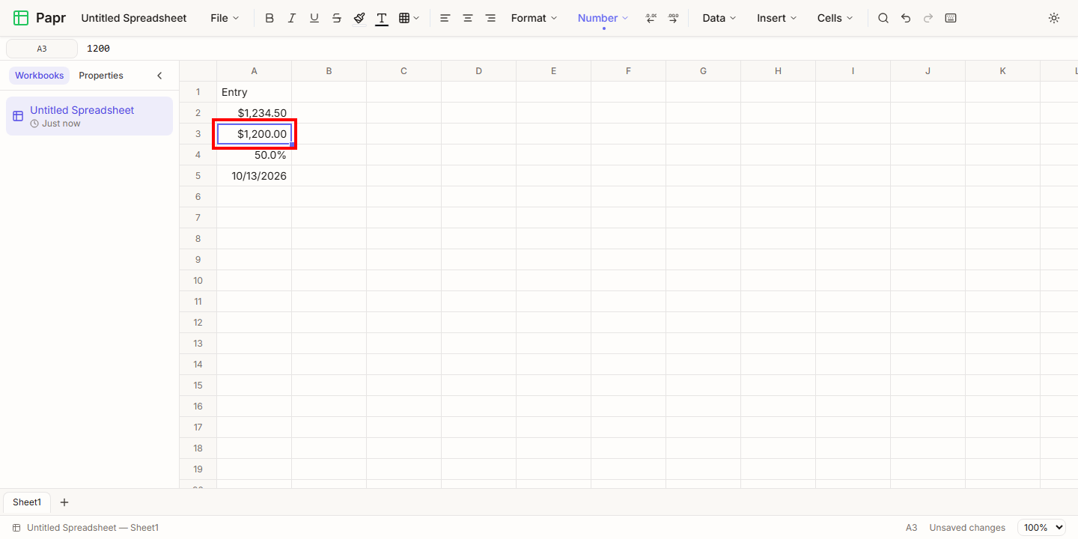Select column K header
The width and height of the screenshot is (1078, 539).
click(x=1003, y=71)
